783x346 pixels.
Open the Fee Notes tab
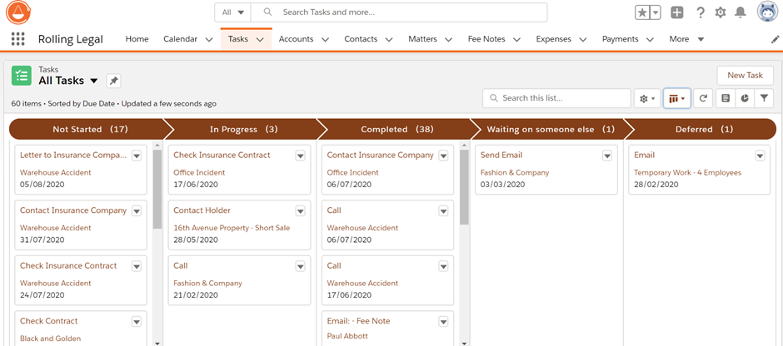point(486,39)
